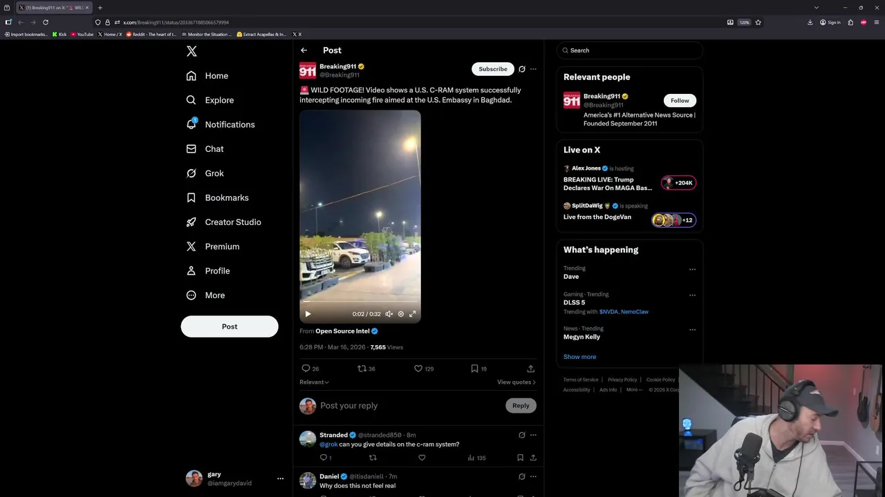This screenshot has width=885, height=497.
Task: Follow Breaking911 under Relevant people
Action: [x=680, y=101]
